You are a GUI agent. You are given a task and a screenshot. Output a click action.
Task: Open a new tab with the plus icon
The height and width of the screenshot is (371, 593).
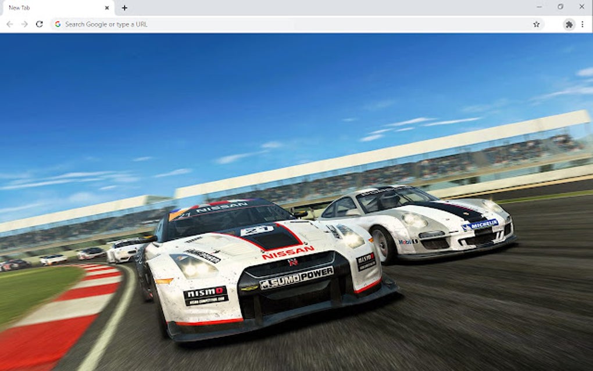click(124, 8)
